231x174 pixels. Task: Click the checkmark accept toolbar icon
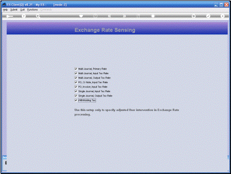[x=208, y=16]
